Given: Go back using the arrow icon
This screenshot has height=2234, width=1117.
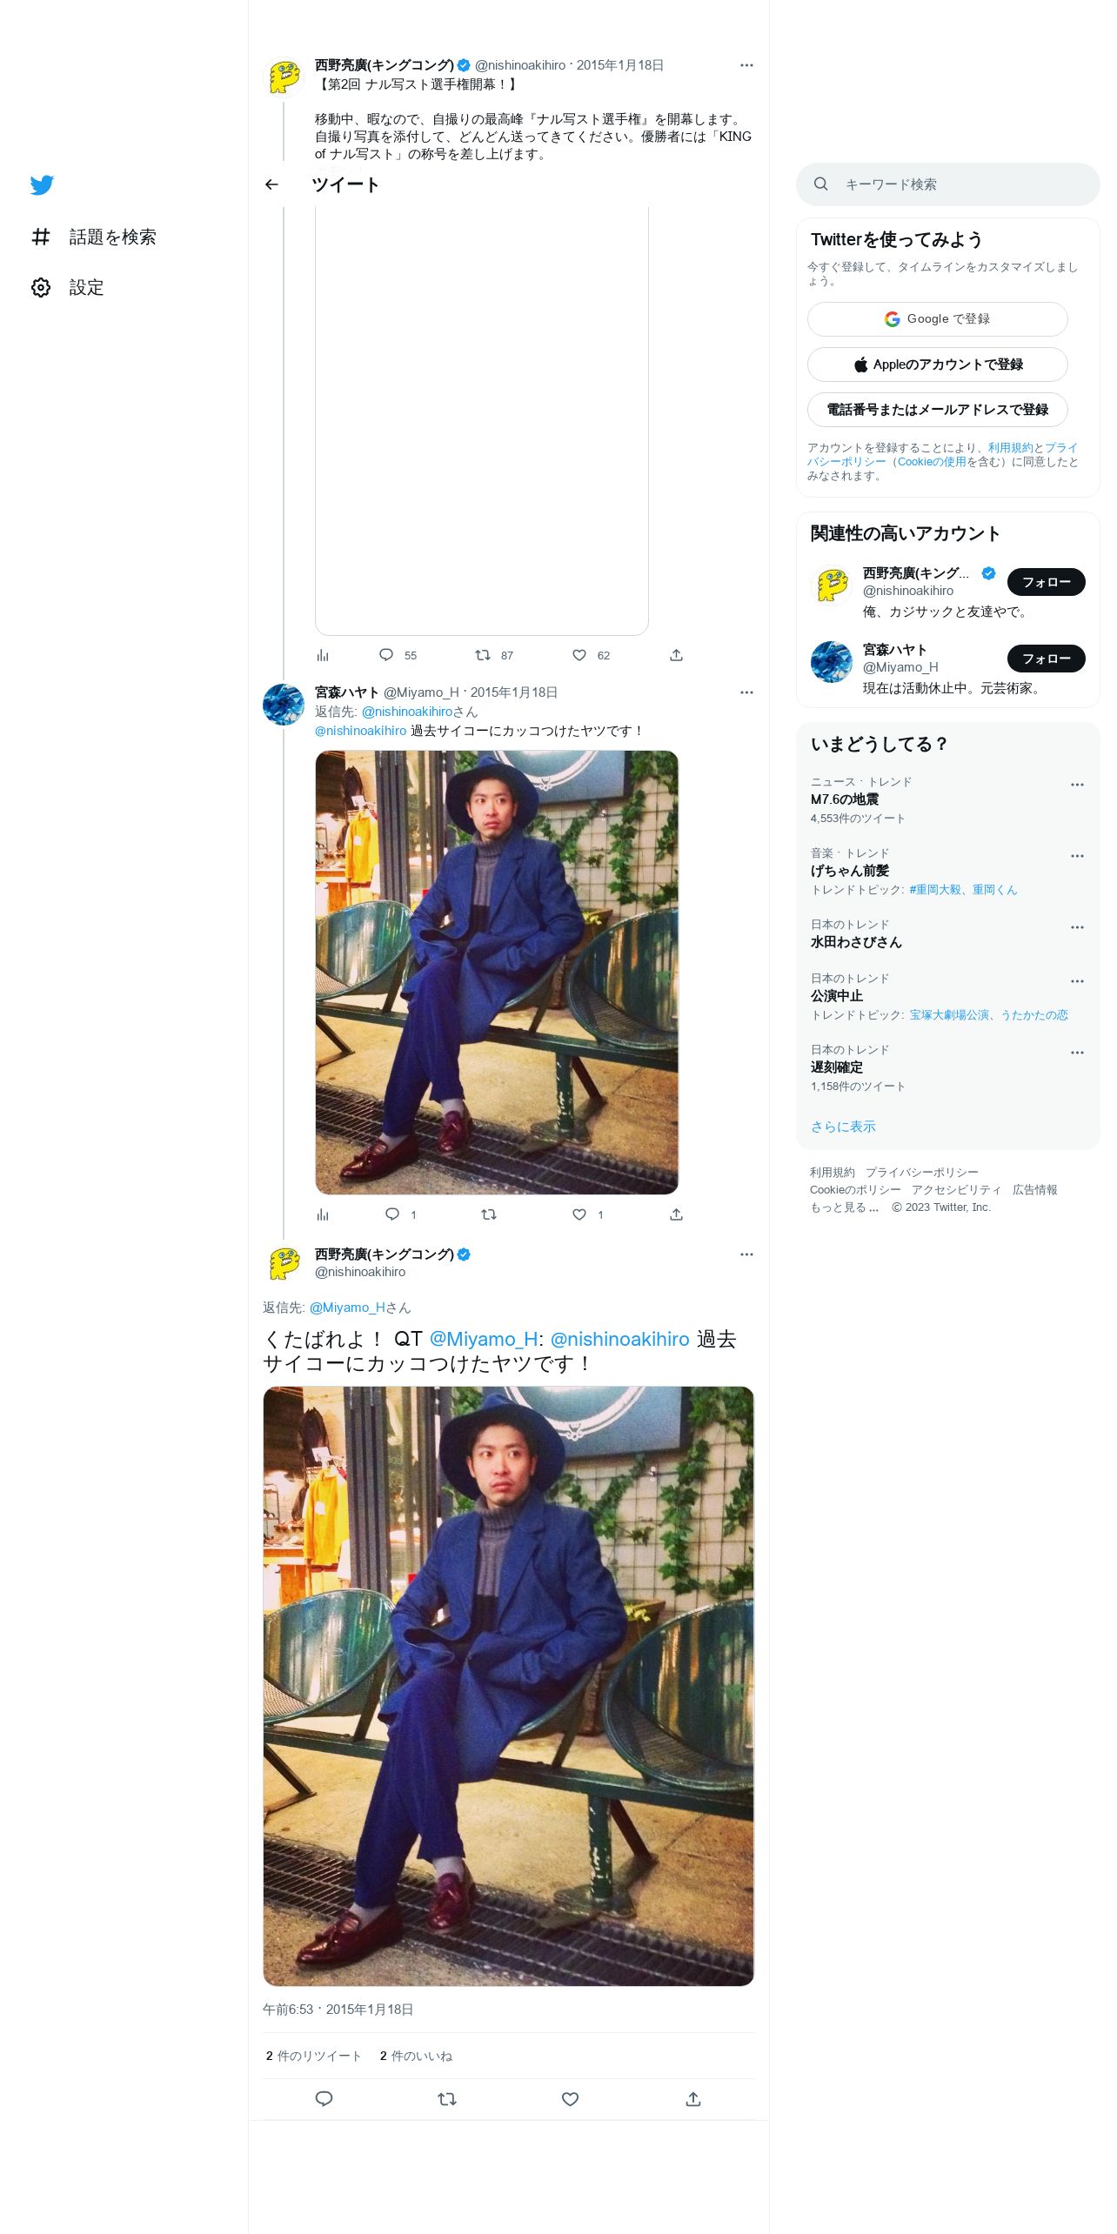Looking at the screenshot, I should pos(271,184).
